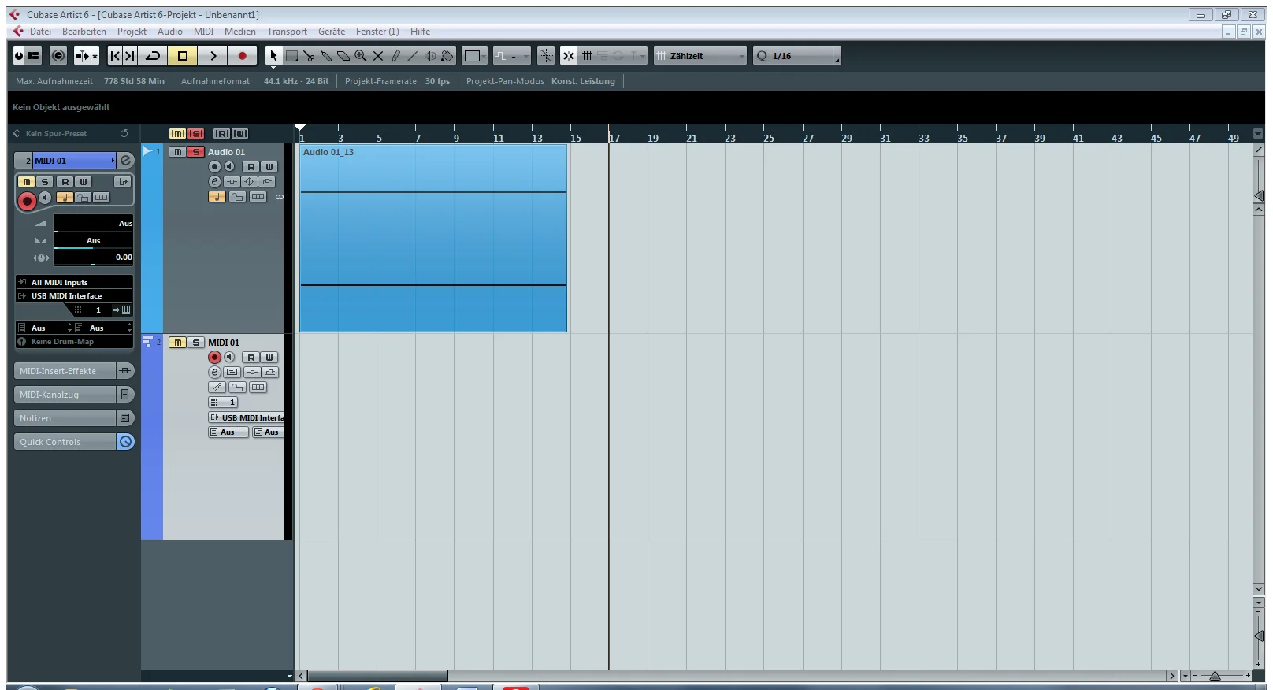Start recording with the transport Record button
Image resolution: width=1273 pixels, height=690 pixels.
click(x=243, y=56)
